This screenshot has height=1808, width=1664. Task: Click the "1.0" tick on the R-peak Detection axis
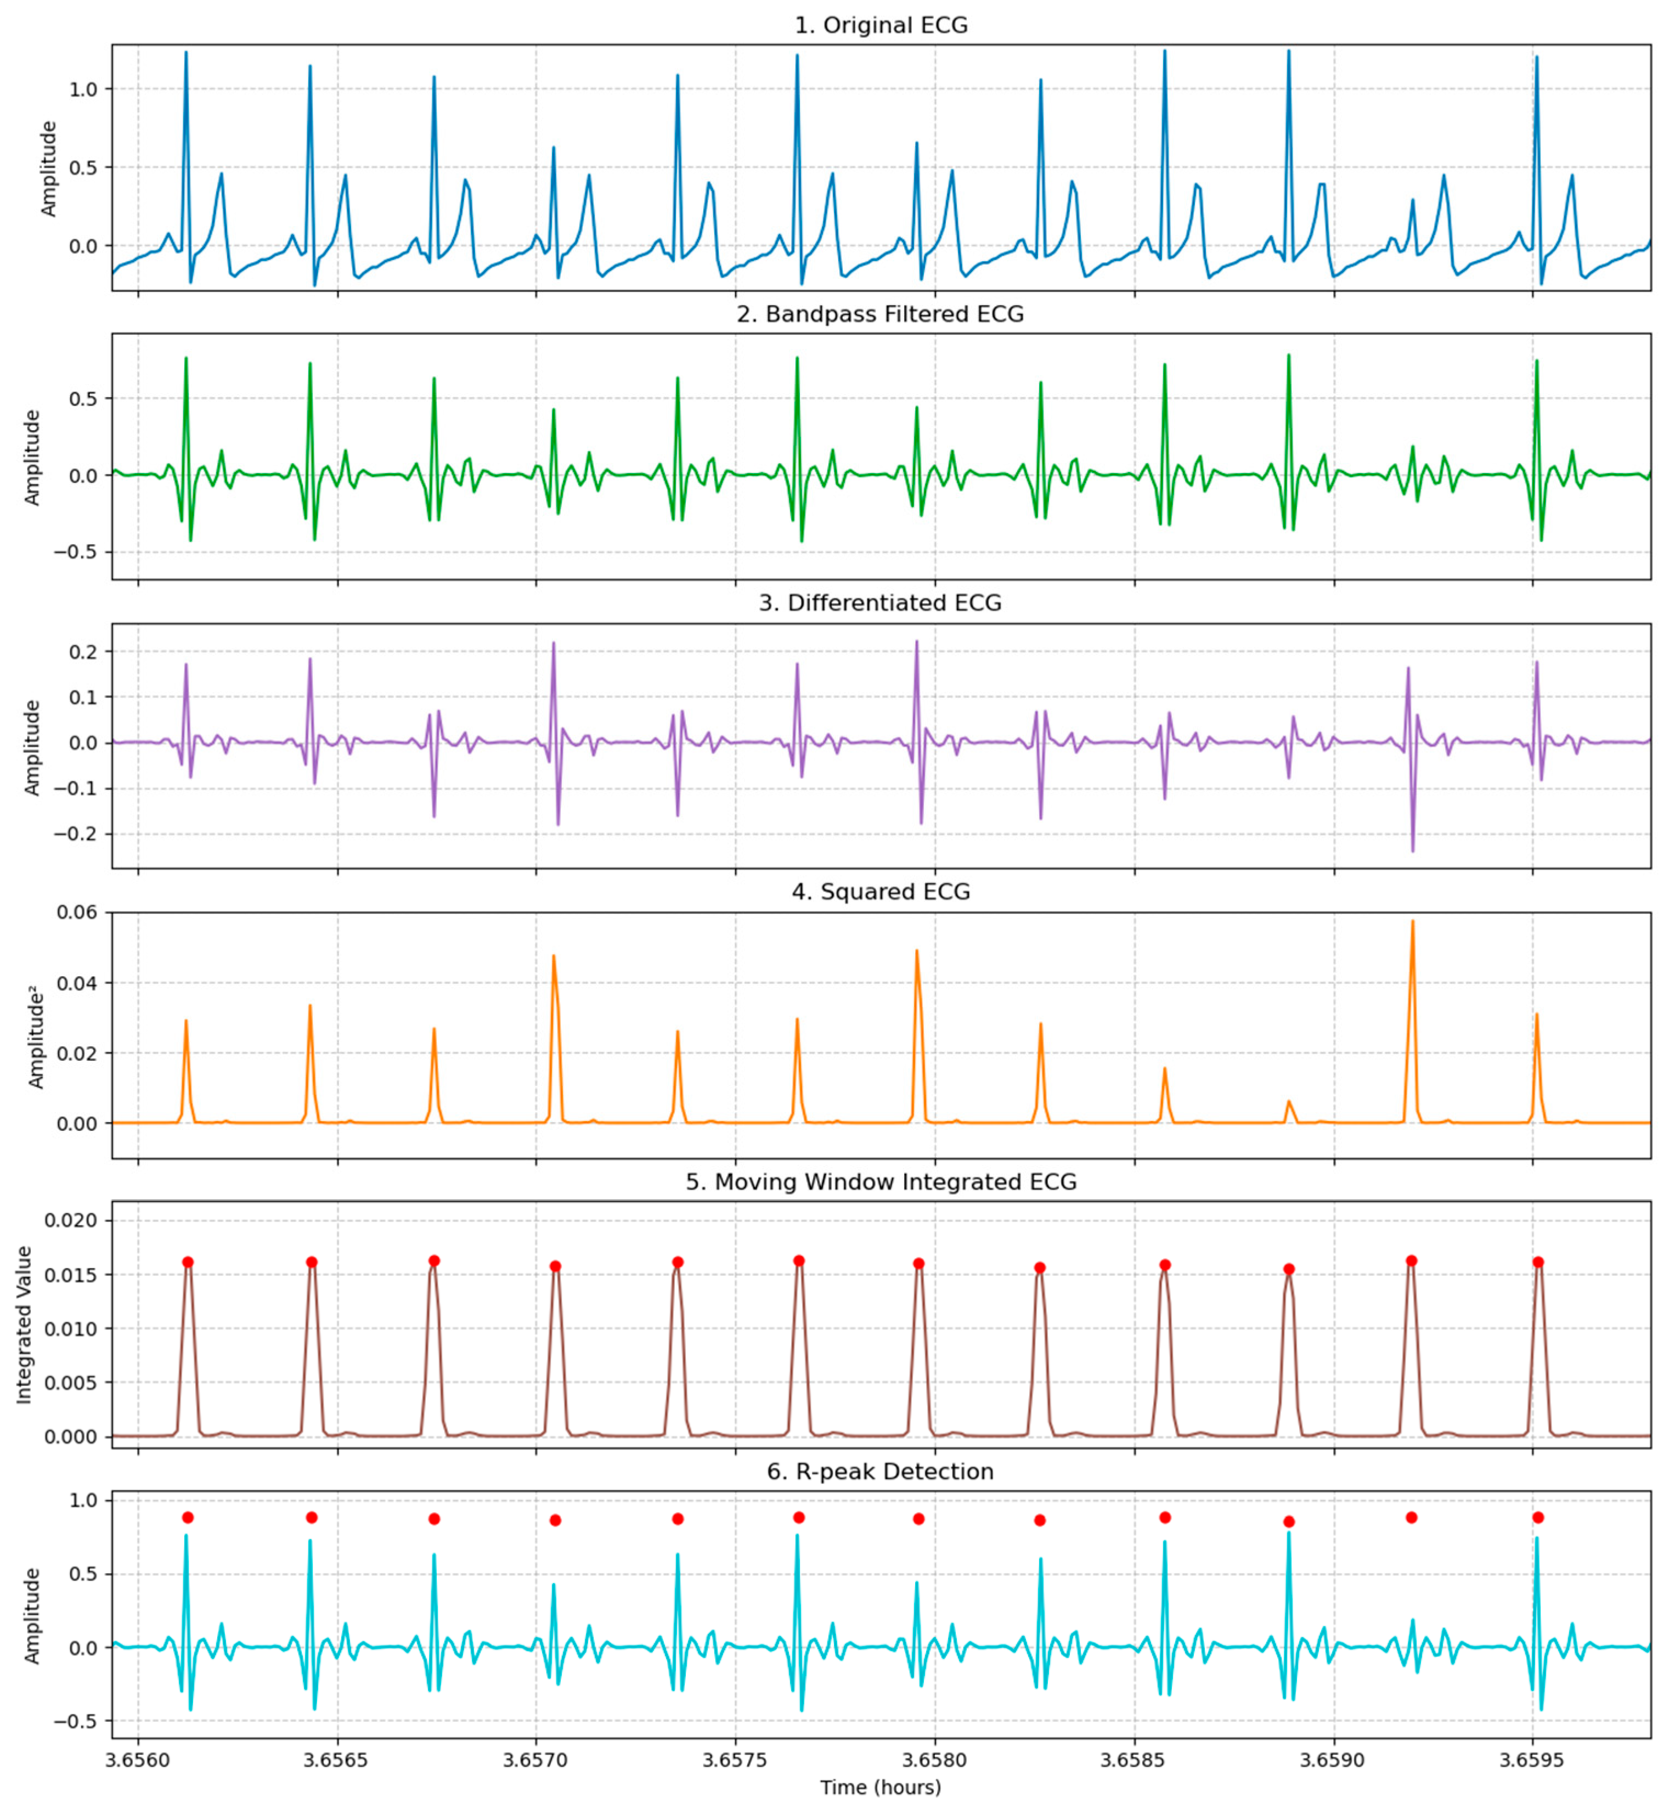82,1500
